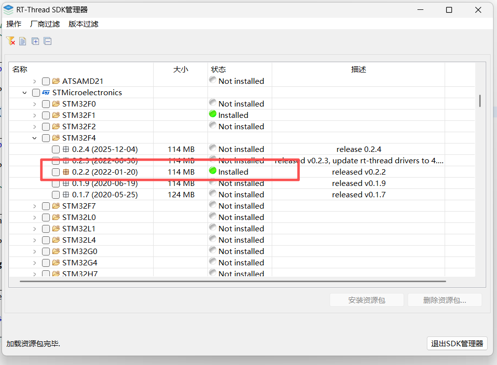This screenshot has width=497, height=365.
Task: Click the STM32L0 folder icon
Action: click(x=56, y=218)
